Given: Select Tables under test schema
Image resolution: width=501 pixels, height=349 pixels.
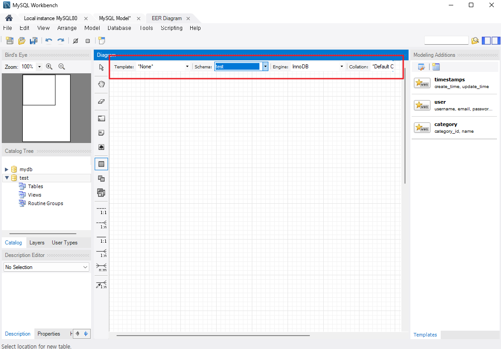Looking at the screenshot, I should tap(35, 186).
